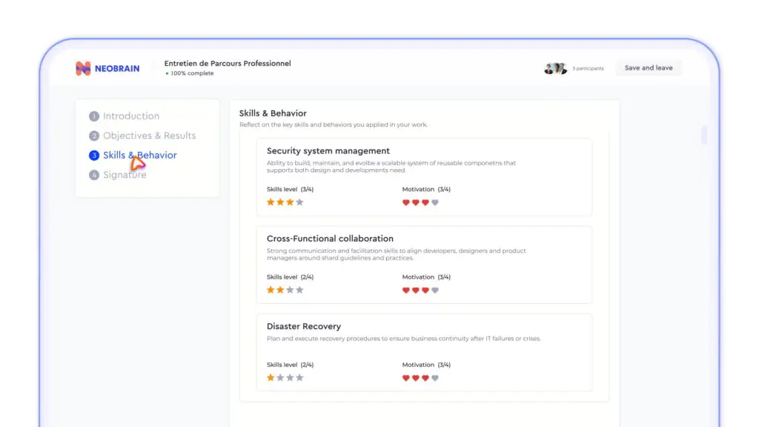Click Disaster Recovery Motivation (3/4) label
The height and width of the screenshot is (427, 759).
click(426, 365)
